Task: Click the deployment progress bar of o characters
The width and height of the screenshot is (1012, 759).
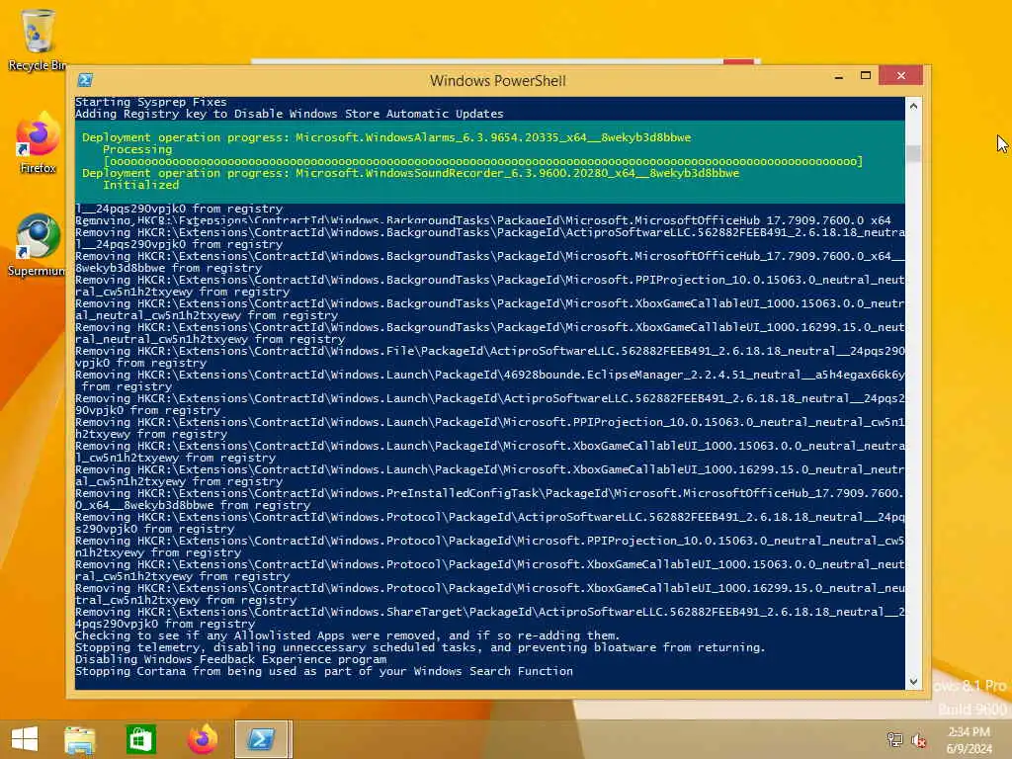Action: point(482,161)
